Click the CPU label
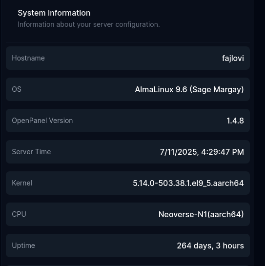The width and height of the screenshot is (265, 266). pyautogui.click(x=19, y=214)
